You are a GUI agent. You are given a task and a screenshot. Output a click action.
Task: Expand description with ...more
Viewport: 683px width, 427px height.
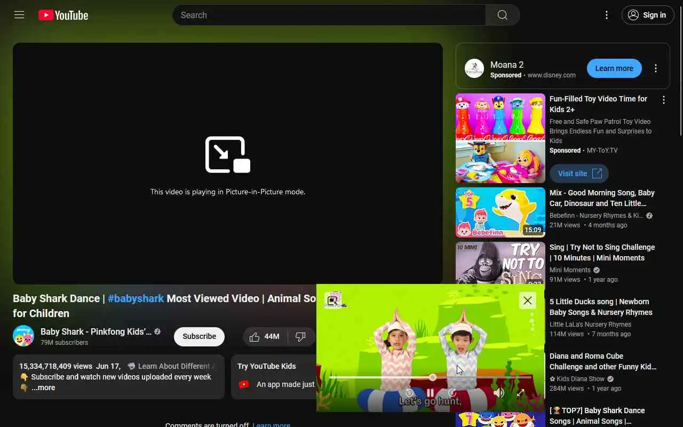[43, 388]
